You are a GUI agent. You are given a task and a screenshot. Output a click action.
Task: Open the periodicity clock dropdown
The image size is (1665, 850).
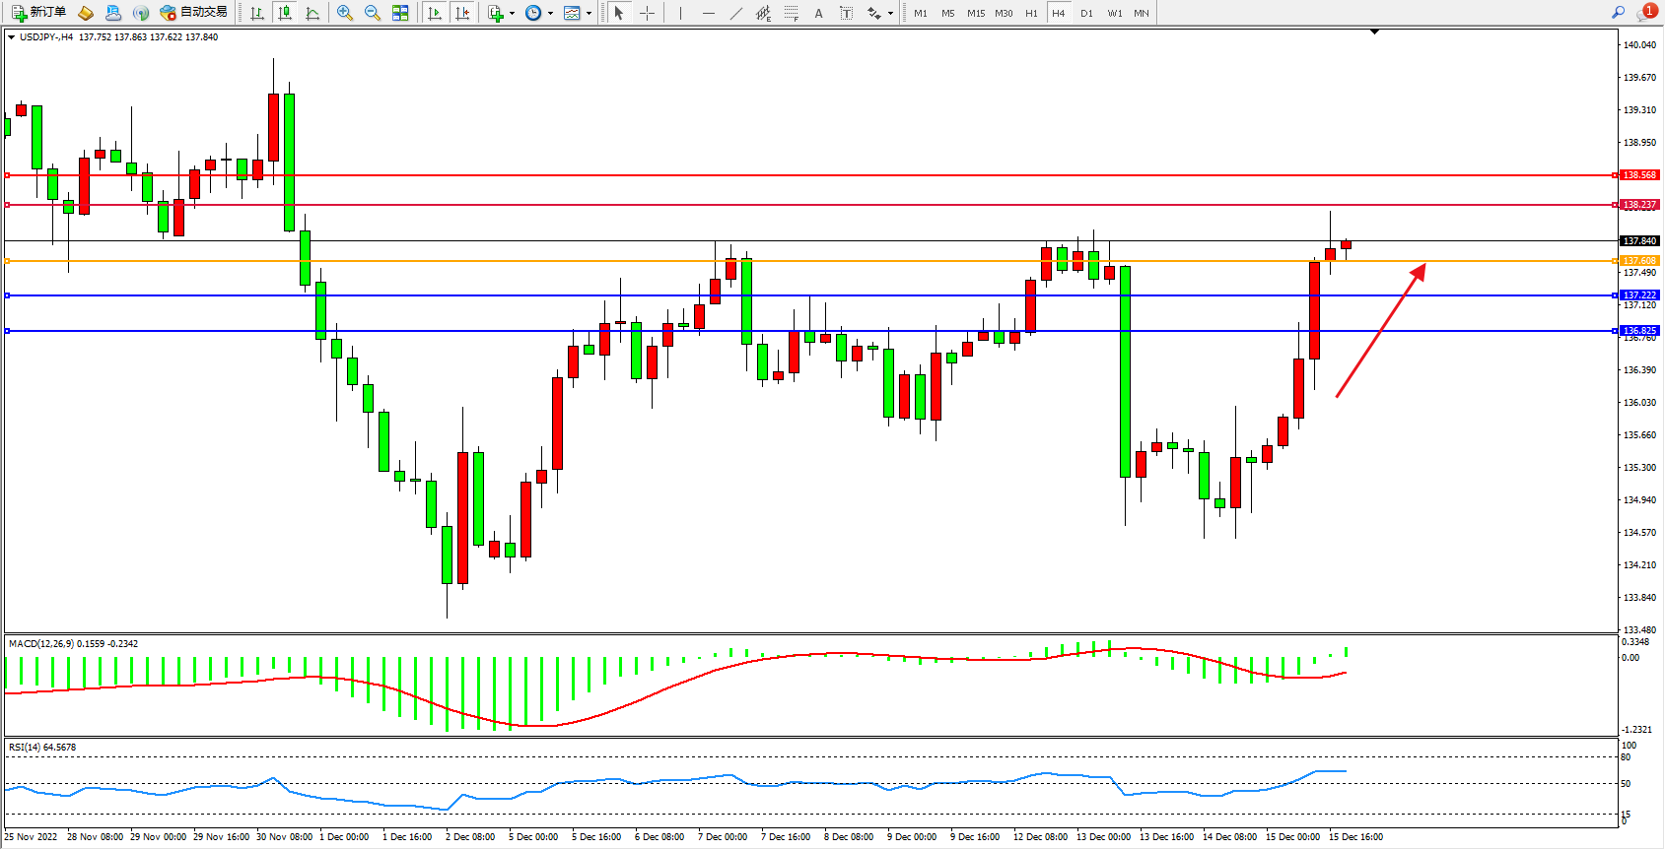tap(550, 14)
